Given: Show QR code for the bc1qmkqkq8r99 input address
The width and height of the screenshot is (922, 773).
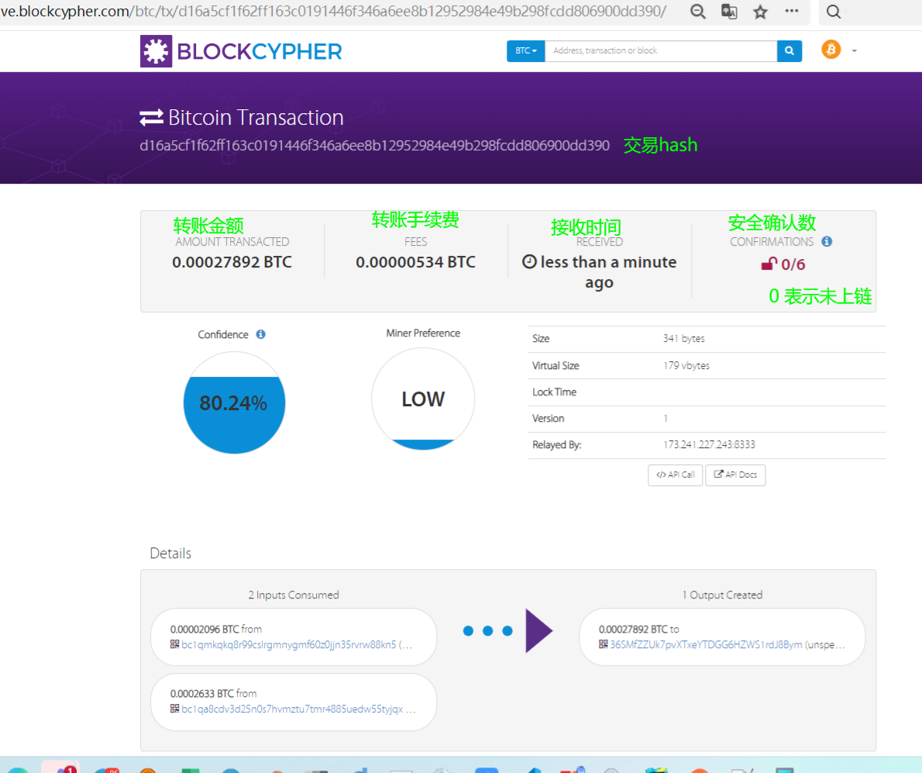Looking at the screenshot, I should click(175, 644).
